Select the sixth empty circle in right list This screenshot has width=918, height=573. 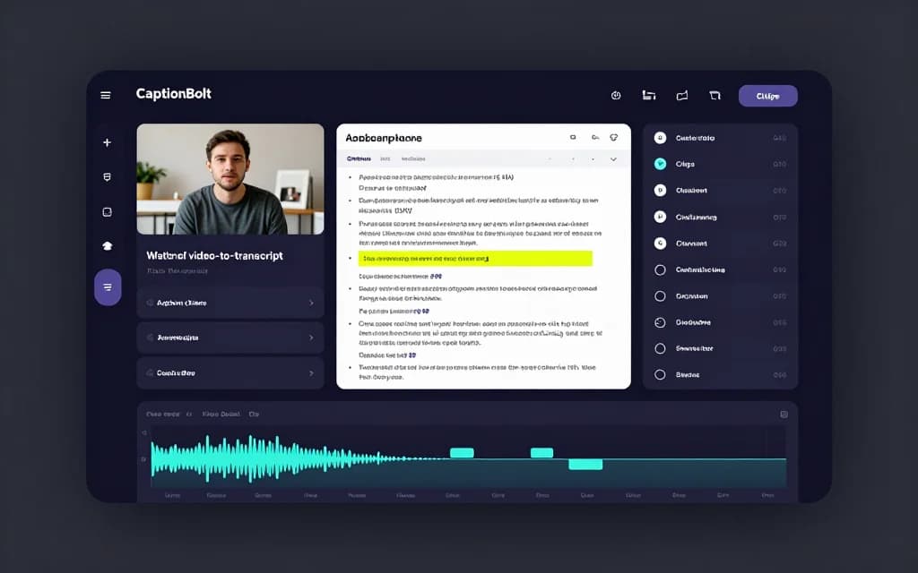tap(660, 270)
